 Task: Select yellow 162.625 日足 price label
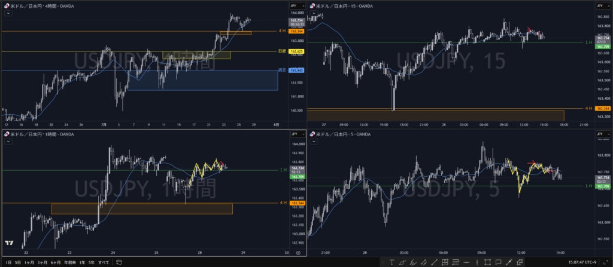coord(297,51)
